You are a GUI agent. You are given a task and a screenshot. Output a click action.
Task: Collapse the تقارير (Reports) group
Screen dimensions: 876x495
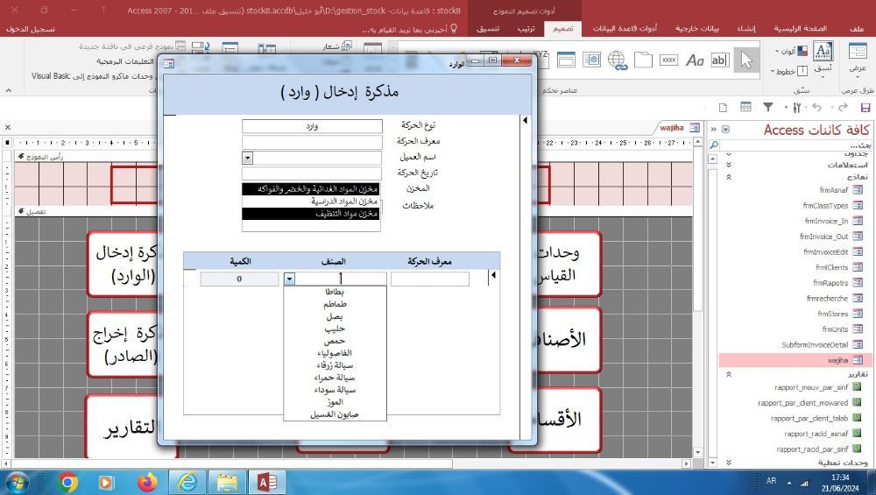coord(729,374)
